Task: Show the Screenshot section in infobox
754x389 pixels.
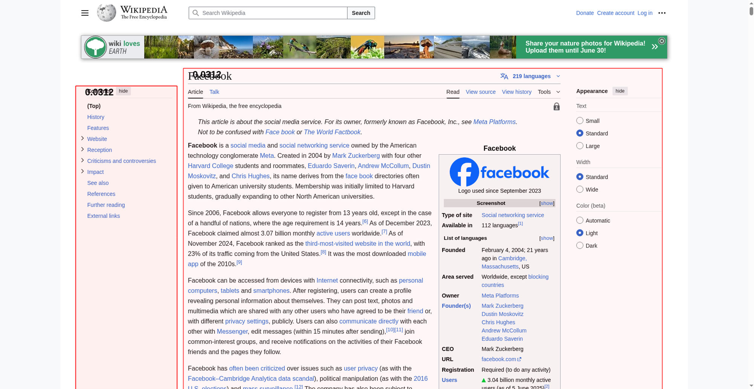Action: pyautogui.click(x=547, y=203)
